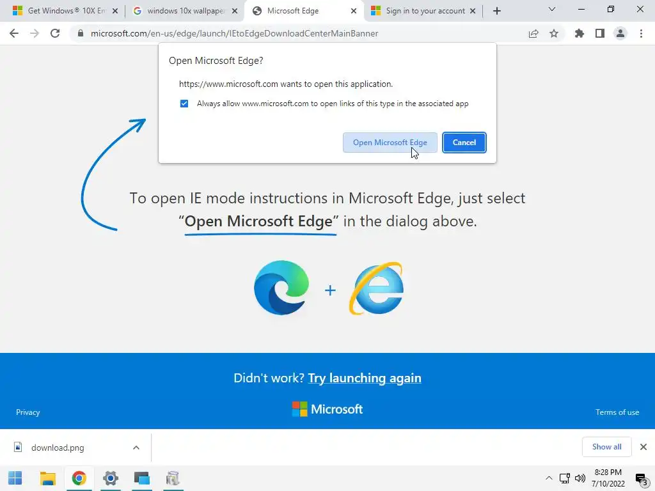The image size is (655, 491).
Task: Click the Recycle Bin taskbar icon
Action: pos(173,478)
